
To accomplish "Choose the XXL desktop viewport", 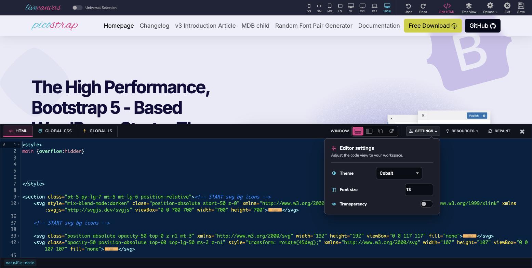I will pos(362,8).
